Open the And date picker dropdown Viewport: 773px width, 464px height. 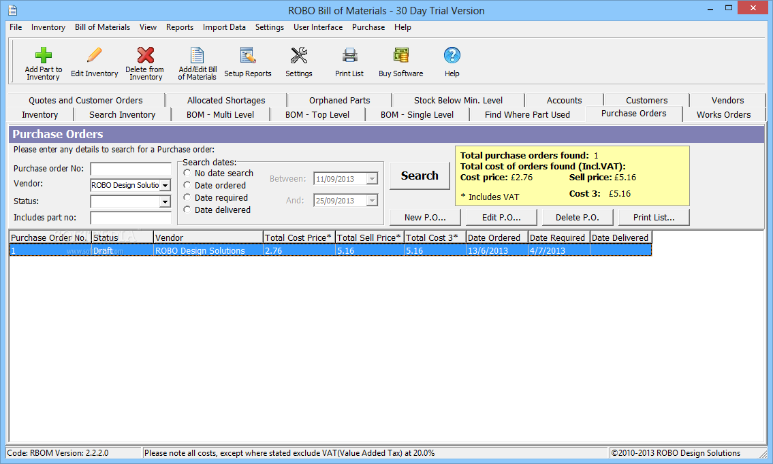click(x=373, y=201)
